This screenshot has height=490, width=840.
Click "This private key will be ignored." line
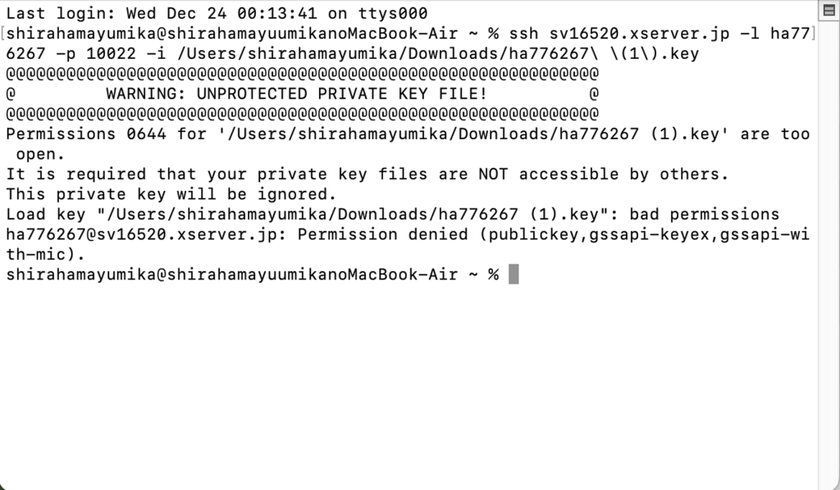pyautogui.click(x=171, y=194)
